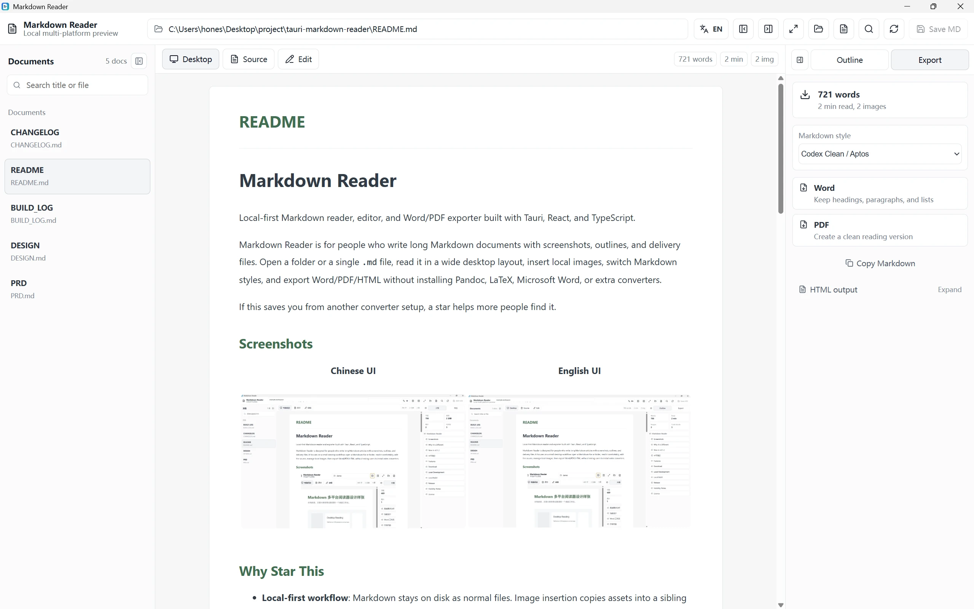Viewport: 974px width, 609px height.
Task: Export the document to Word
Action: [880, 193]
